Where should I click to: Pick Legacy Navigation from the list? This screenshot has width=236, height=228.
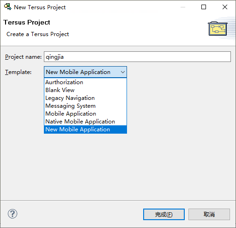(x=85, y=98)
